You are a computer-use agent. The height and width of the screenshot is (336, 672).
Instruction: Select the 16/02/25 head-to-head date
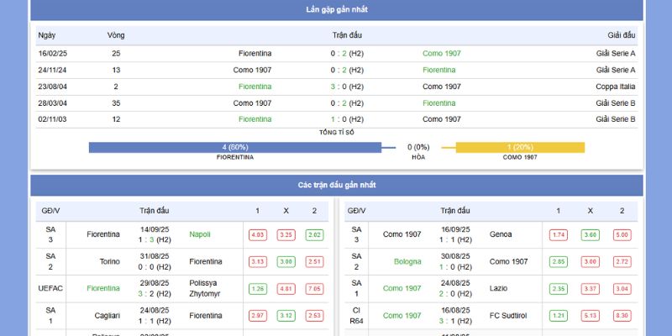click(53, 53)
